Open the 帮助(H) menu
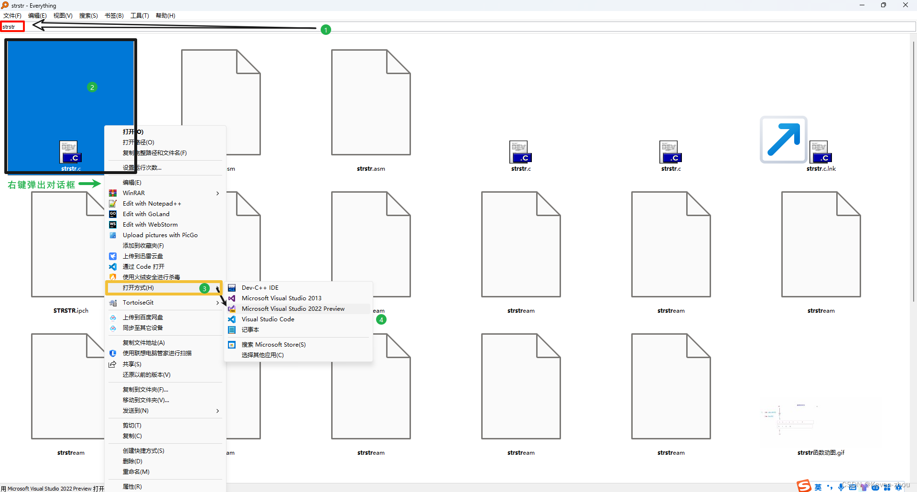The image size is (917, 492). pos(165,16)
